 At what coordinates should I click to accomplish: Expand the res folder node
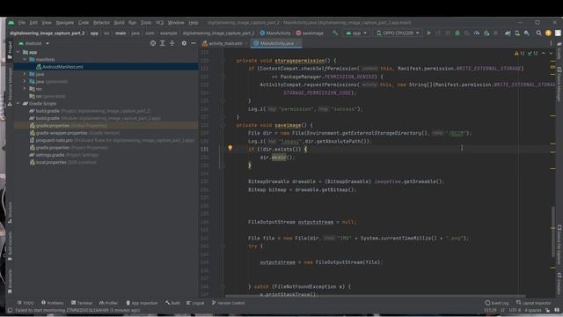(x=25, y=89)
